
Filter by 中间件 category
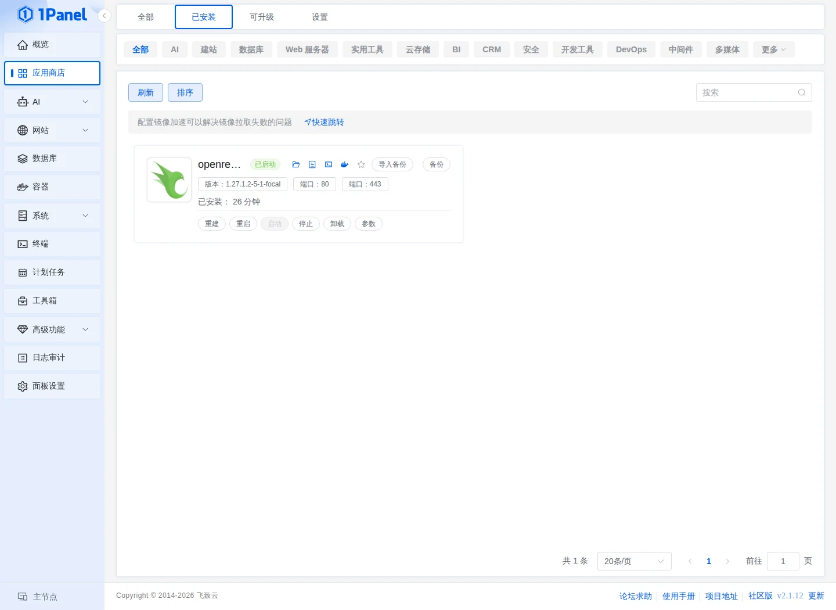tap(681, 49)
